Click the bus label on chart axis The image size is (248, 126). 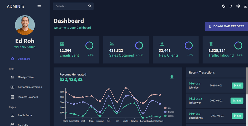(108, 121)
